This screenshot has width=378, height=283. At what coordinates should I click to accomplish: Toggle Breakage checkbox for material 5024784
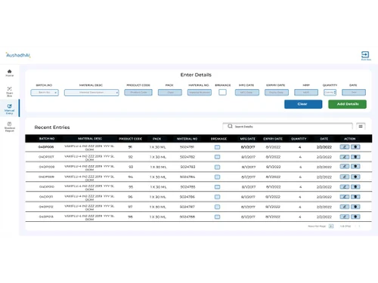coord(217,177)
